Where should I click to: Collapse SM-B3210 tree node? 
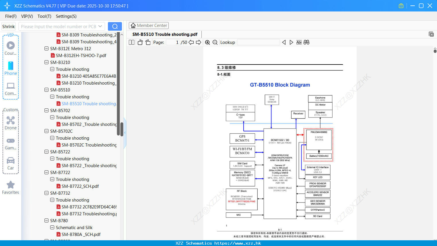(x=46, y=62)
